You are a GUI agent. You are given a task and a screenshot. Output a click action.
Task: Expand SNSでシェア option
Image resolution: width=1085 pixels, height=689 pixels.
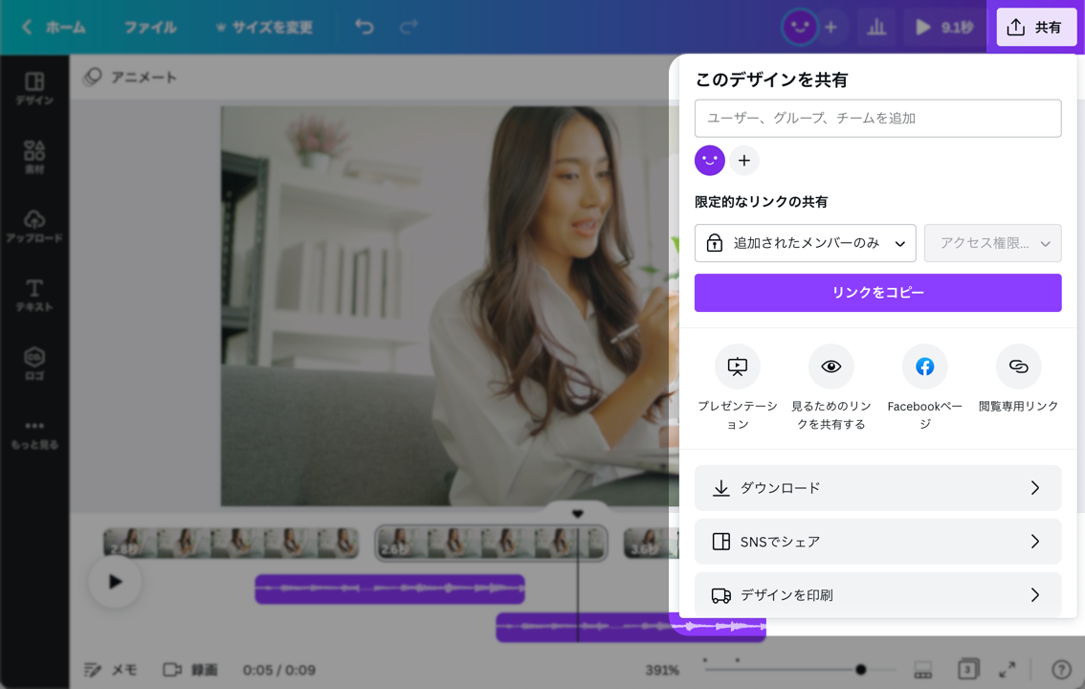click(x=877, y=541)
